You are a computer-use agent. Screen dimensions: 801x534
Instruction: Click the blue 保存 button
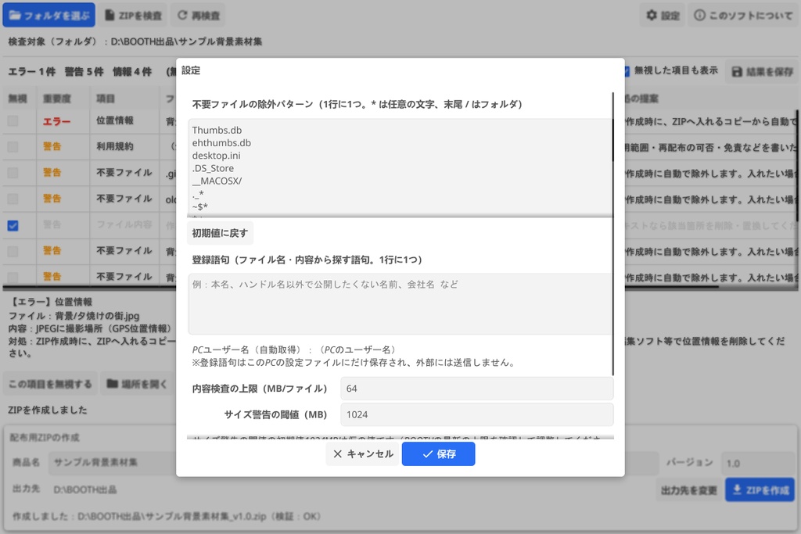coord(438,453)
